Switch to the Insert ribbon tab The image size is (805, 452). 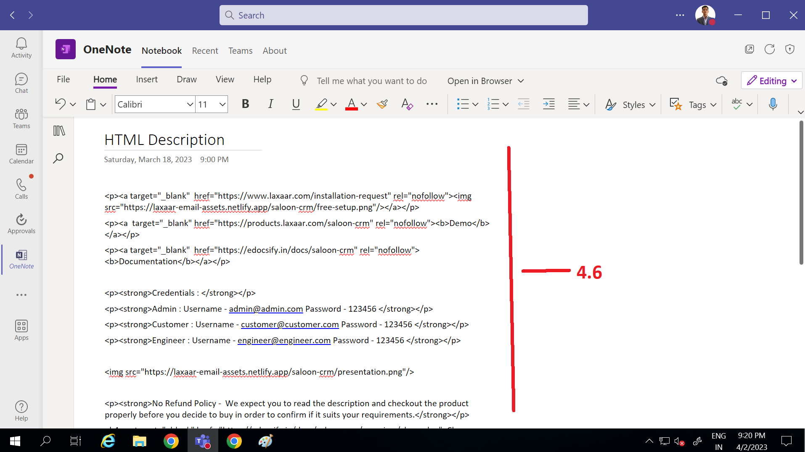coord(147,79)
